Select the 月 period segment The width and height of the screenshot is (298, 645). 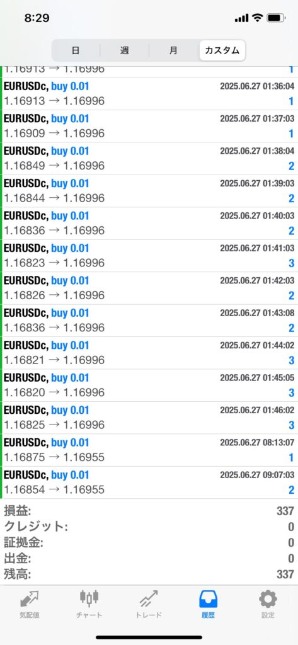pyautogui.click(x=173, y=50)
